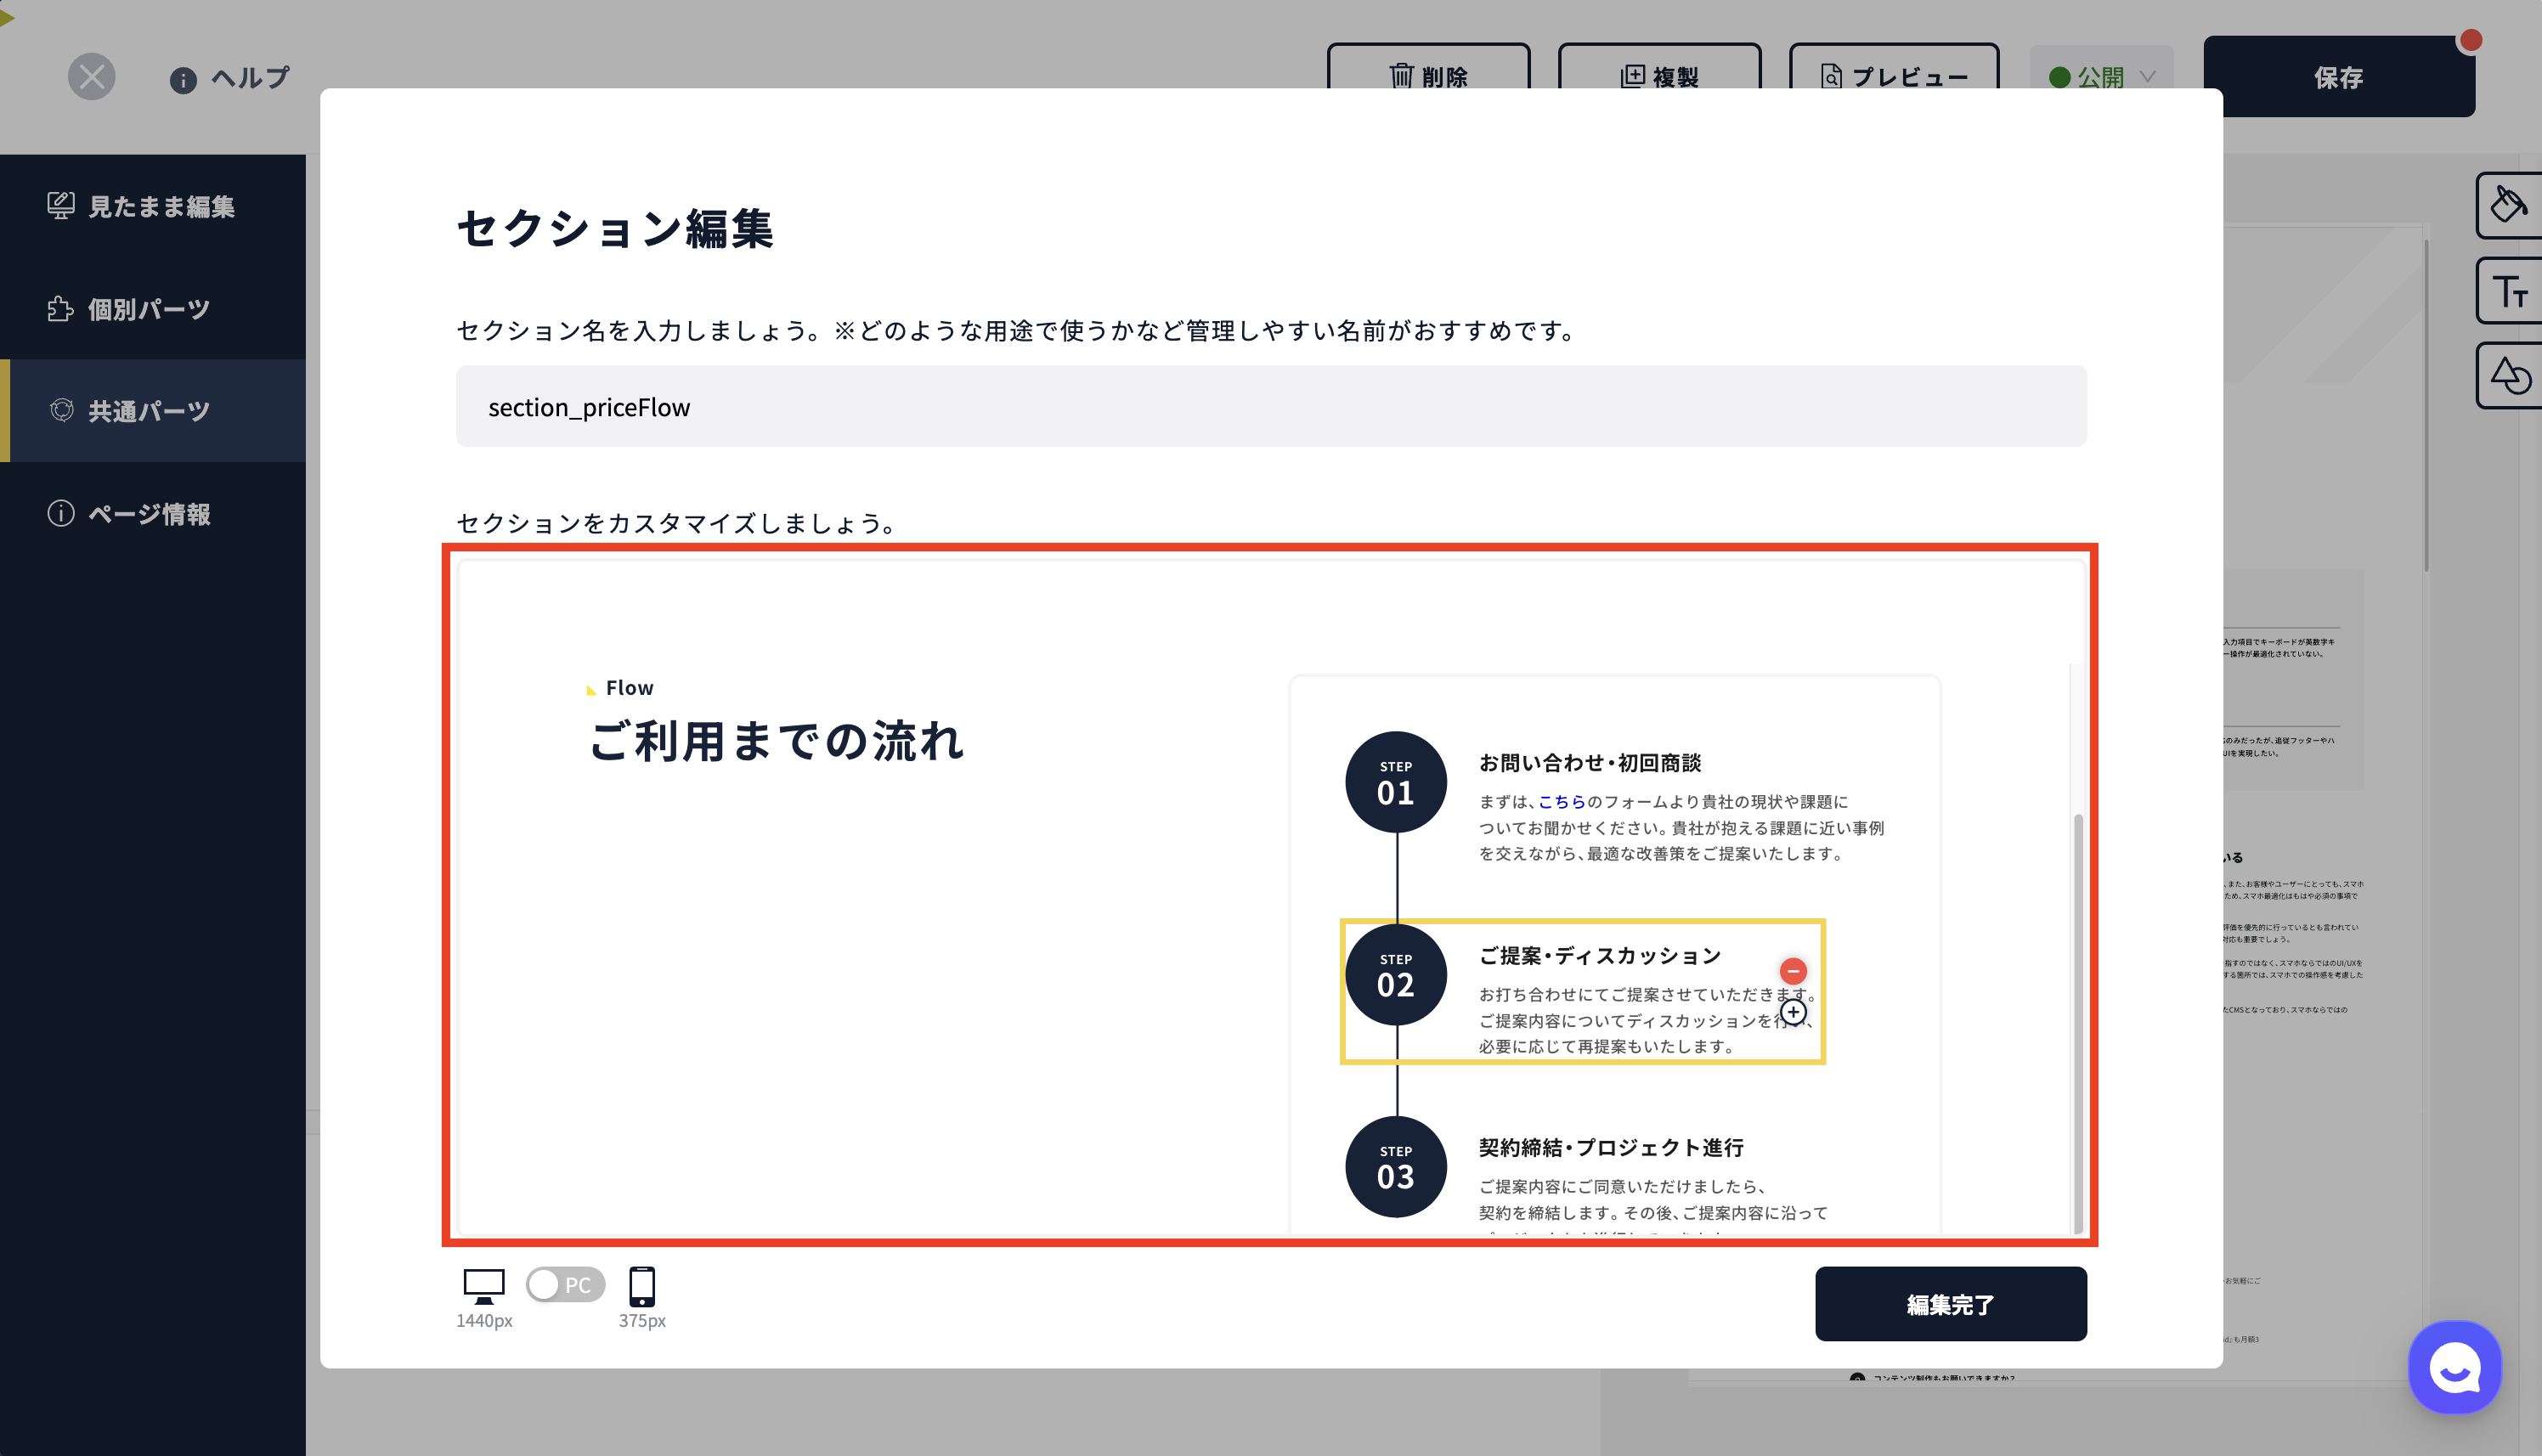Click the 複製 duplicate button
This screenshot has width=2542, height=1456.
[x=1659, y=76]
